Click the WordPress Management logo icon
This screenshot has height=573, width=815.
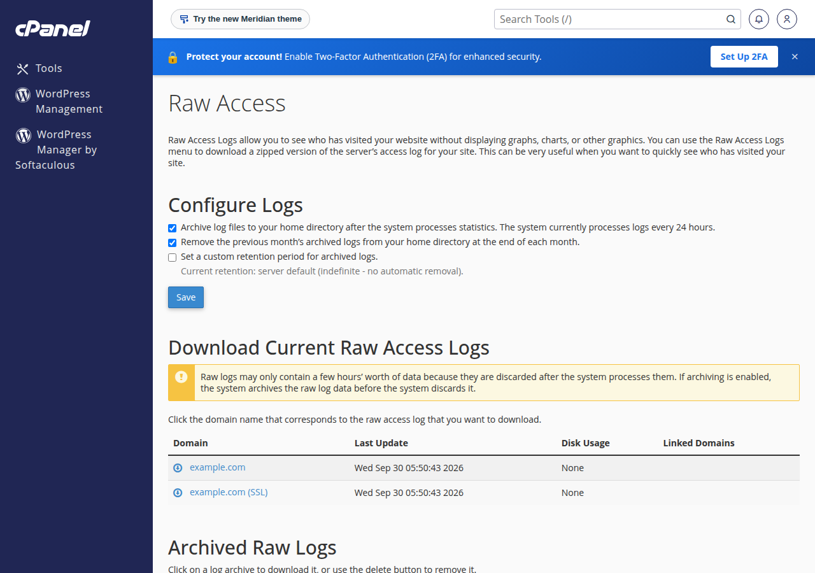pyautogui.click(x=23, y=94)
